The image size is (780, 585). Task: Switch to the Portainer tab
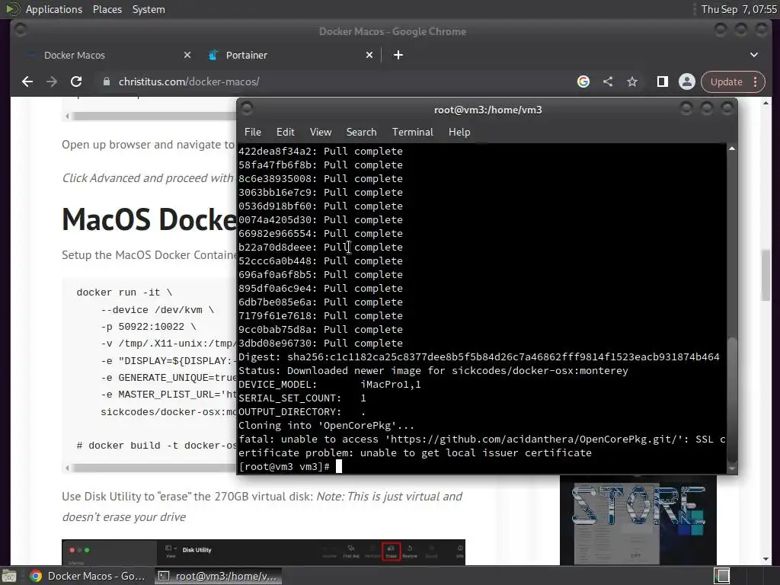click(x=289, y=55)
